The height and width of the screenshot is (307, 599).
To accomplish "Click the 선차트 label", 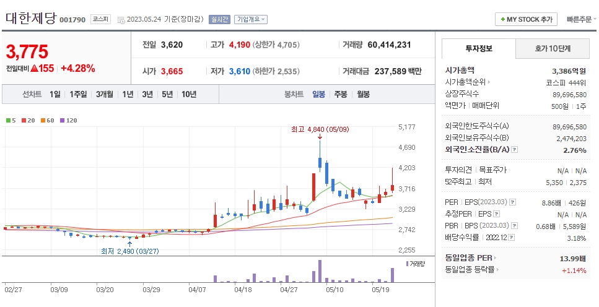I will coord(32,94).
